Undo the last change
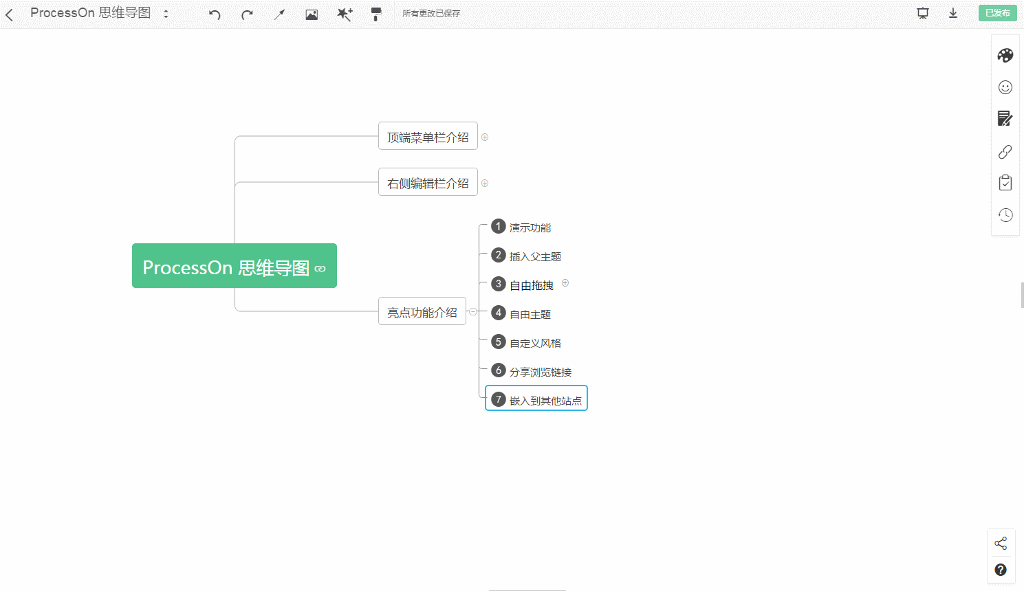Image resolution: width=1024 pixels, height=591 pixels. [x=213, y=14]
